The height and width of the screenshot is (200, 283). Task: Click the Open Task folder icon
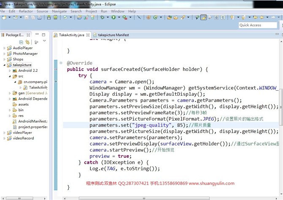[176, 17]
